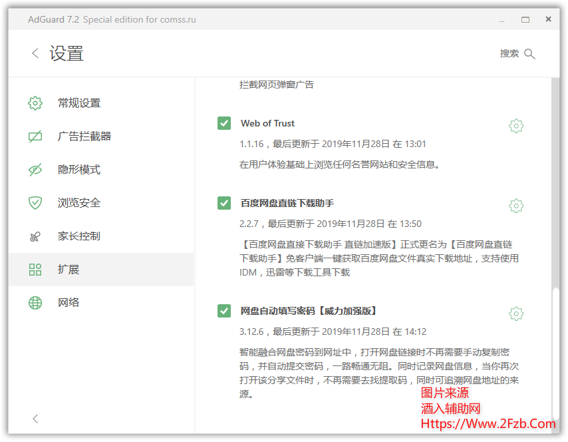Click the Web of Trust title
The image size is (568, 442).
pyautogui.click(x=267, y=123)
